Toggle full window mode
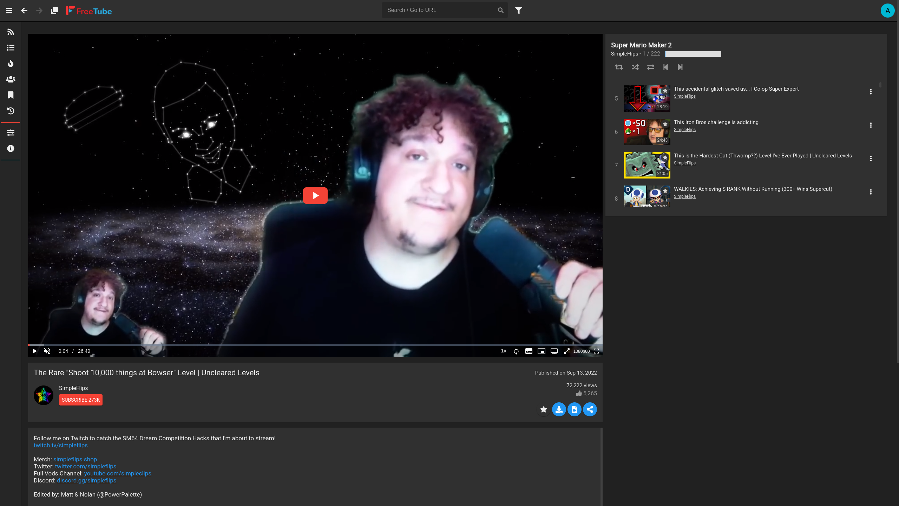 click(567, 351)
